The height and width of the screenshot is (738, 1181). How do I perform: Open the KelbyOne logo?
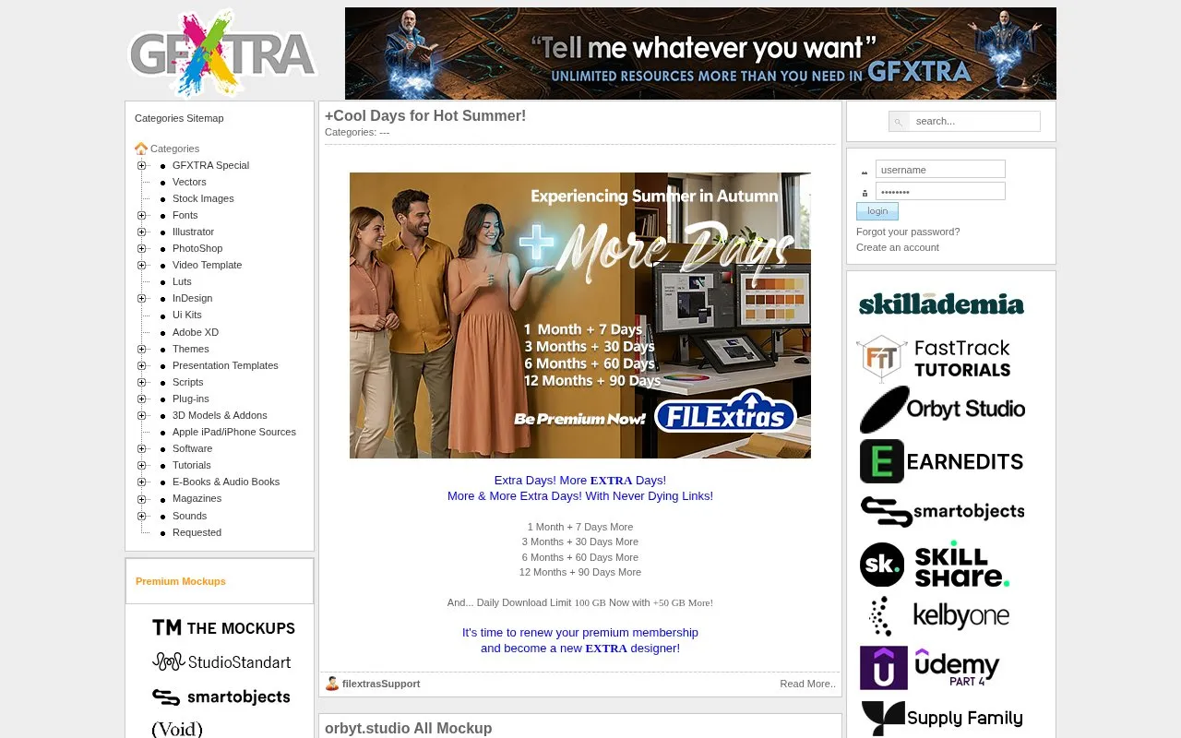click(939, 616)
